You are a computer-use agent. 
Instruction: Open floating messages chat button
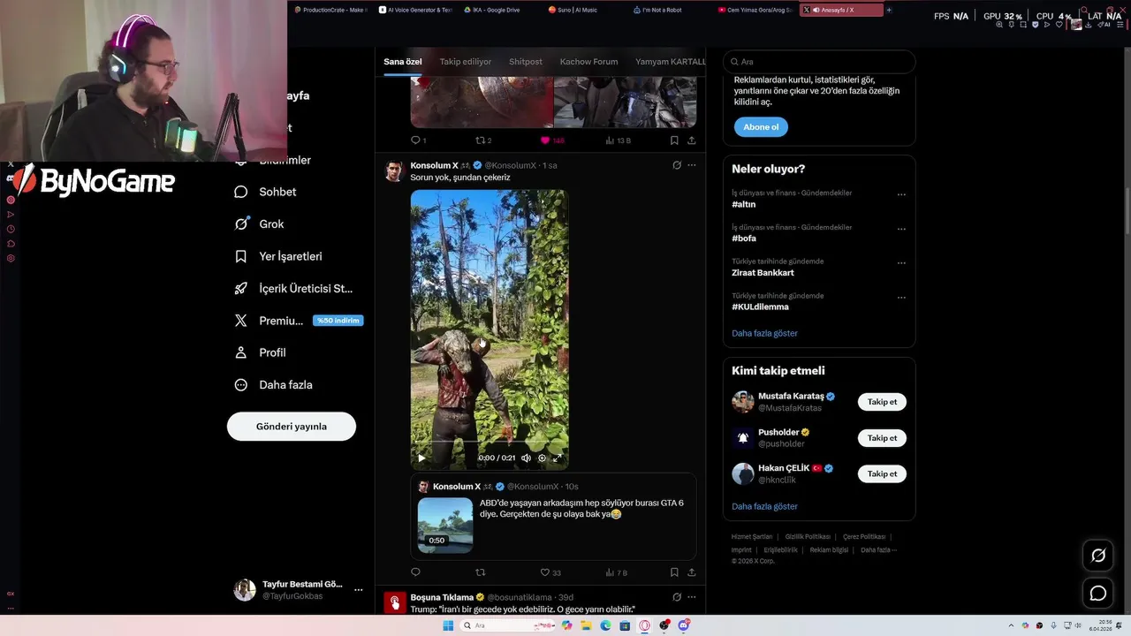1098,594
